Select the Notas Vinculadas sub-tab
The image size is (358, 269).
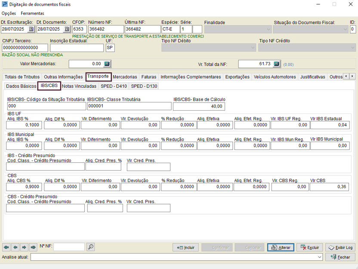click(79, 86)
